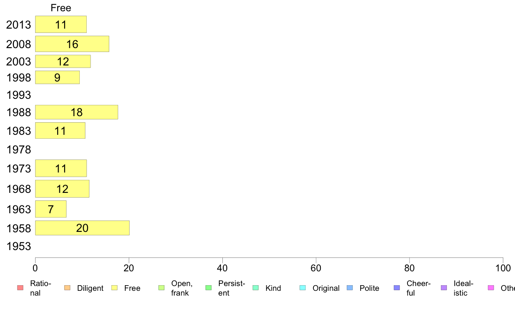The image size is (515, 319).
Task: Select the cyan Original legend swatch
Action: click(303, 288)
